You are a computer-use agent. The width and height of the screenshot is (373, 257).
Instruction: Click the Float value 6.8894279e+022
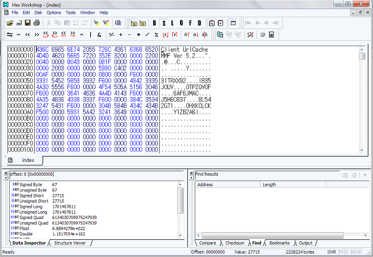pos(69,228)
